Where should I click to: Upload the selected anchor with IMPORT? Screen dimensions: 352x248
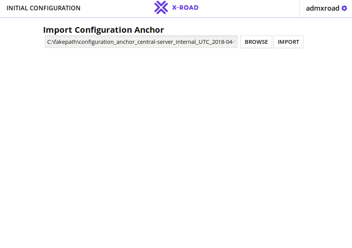[288, 42]
